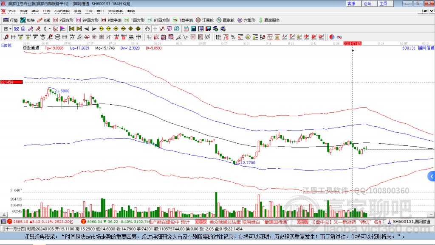This screenshot has height=245, width=435.
Task: Open the 六角形 hexagon tool
Action: (246, 20)
